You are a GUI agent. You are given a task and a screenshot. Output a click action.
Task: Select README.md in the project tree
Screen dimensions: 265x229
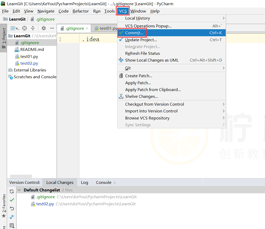pos(32,50)
